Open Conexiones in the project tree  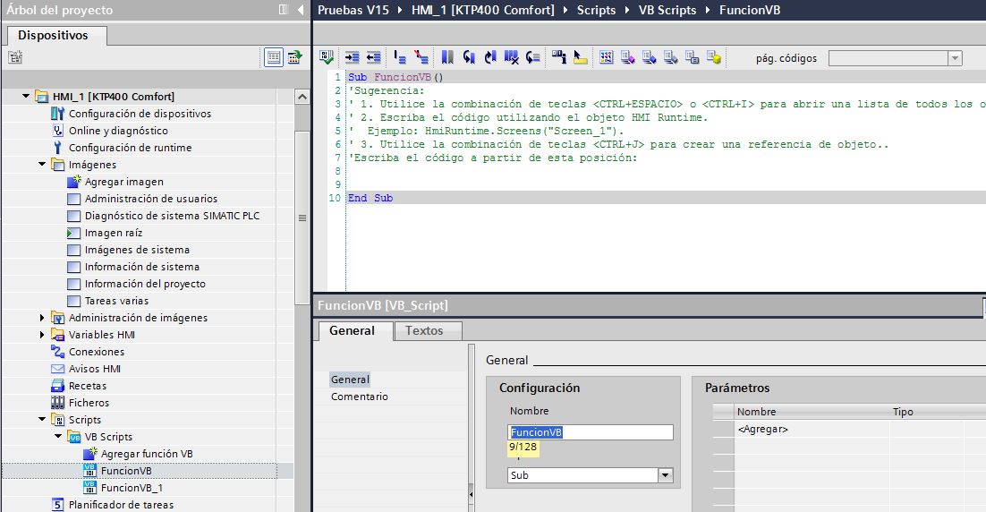[x=97, y=352]
